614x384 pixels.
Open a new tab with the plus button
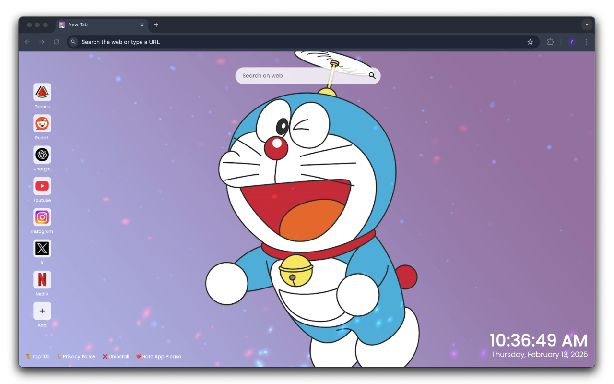[156, 24]
